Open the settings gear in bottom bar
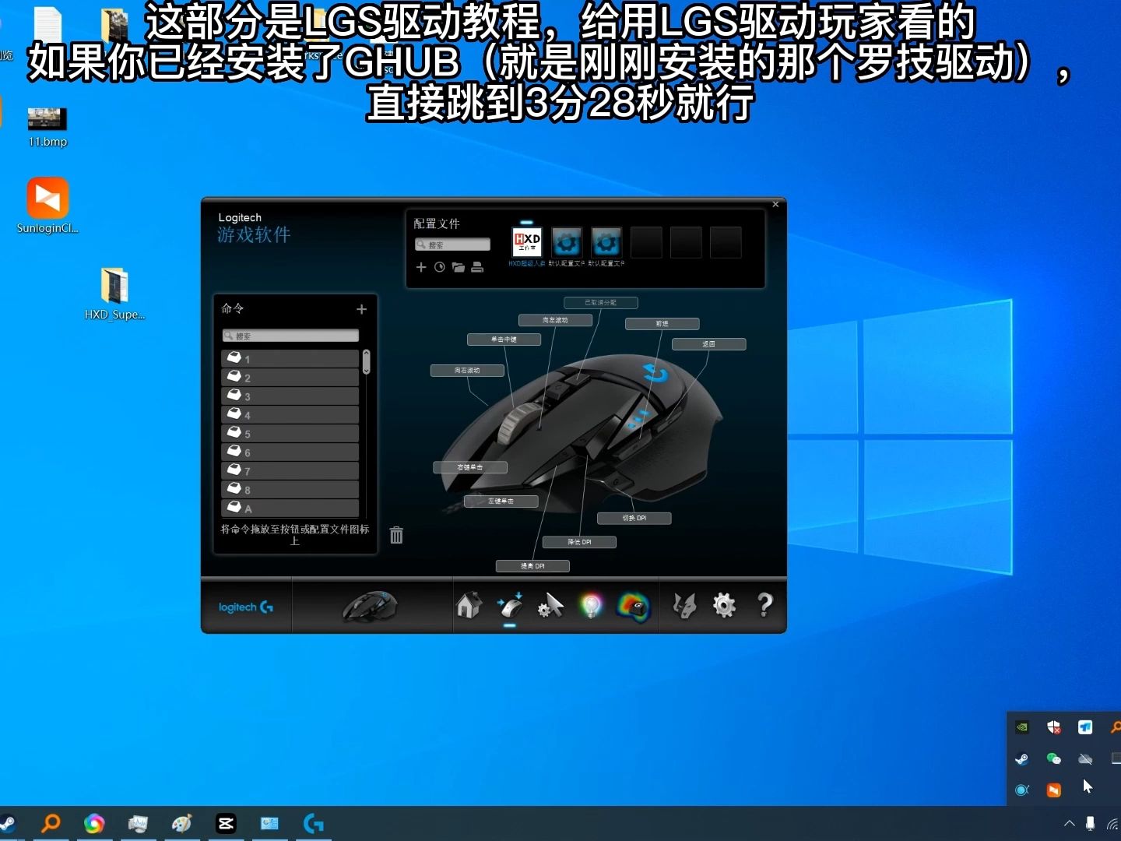 (724, 605)
